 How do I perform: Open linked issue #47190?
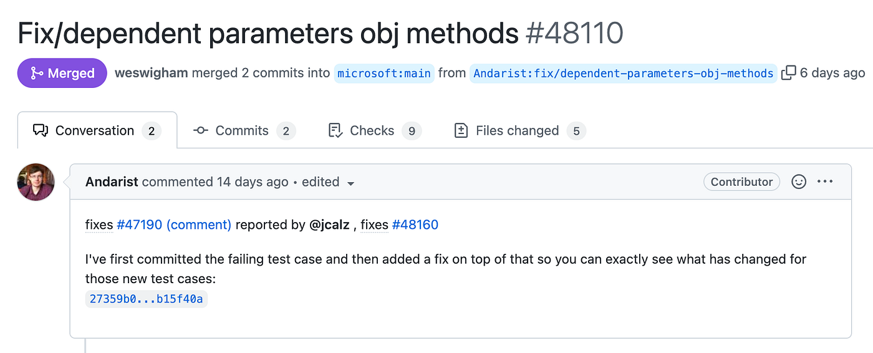pos(140,225)
